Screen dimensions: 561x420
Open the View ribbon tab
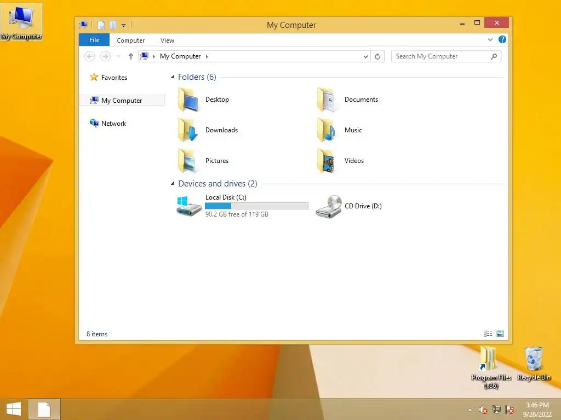point(167,40)
